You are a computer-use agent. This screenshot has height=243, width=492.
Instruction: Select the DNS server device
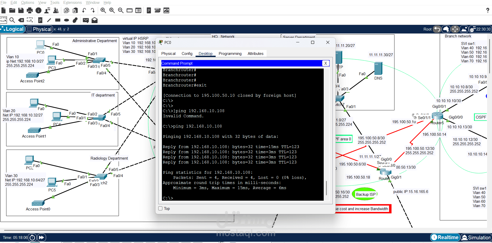[x=378, y=68]
